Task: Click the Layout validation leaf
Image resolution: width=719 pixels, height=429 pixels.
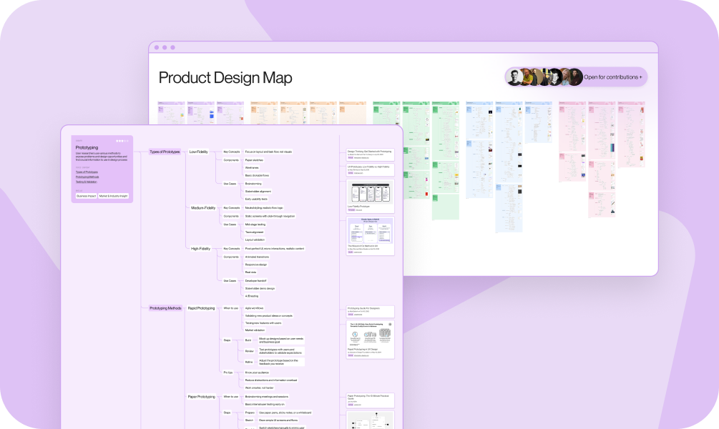Action: [255, 240]
